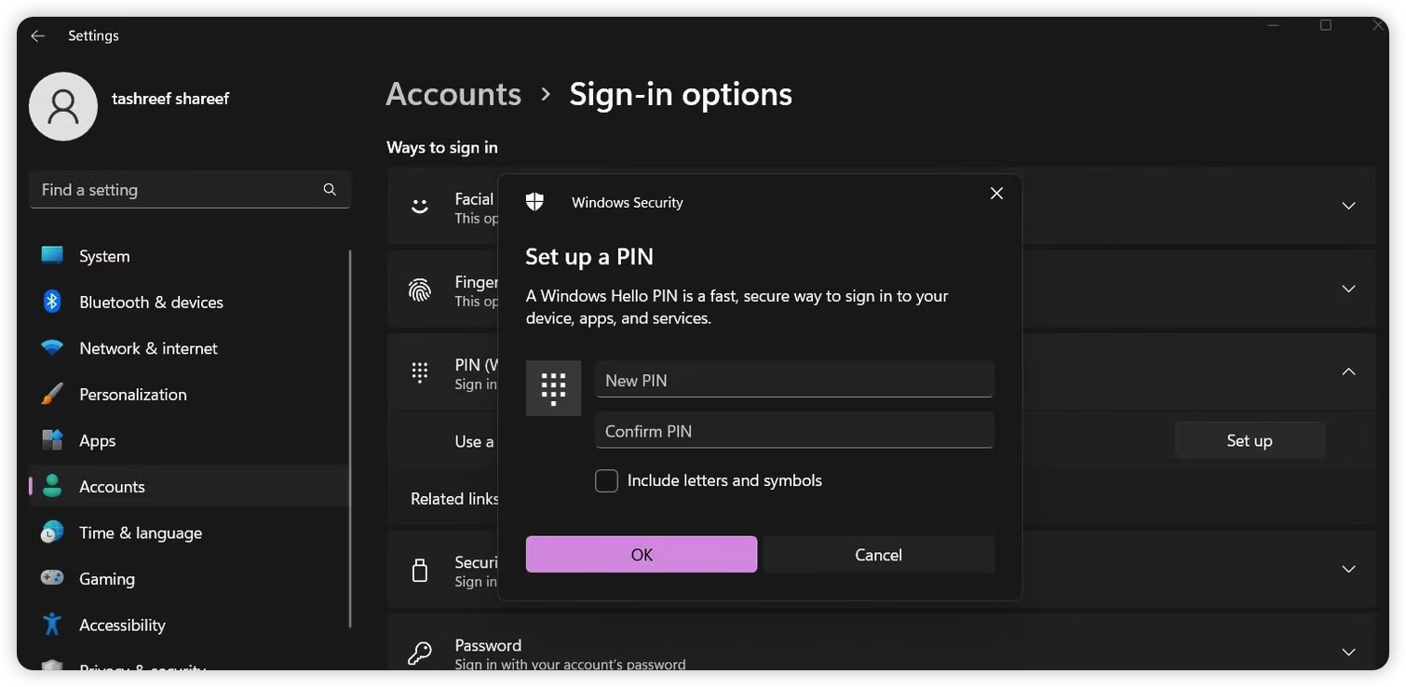Viewport: 1406px width, 687px height.
Task: Click the fingerprint icon
Action: coord(420,290)
